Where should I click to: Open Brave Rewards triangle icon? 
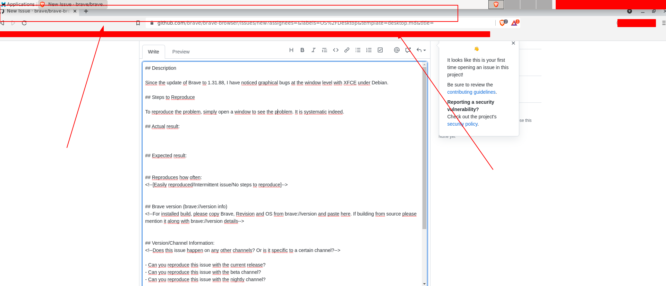515,23
